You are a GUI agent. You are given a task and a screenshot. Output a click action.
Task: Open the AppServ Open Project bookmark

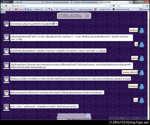pyautogui.click(x=85, y=9)
